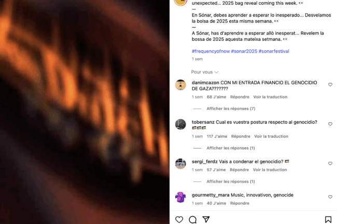
Task: Show the reply under sergi_ferdz's comment
Action: (x=231, y=182)
